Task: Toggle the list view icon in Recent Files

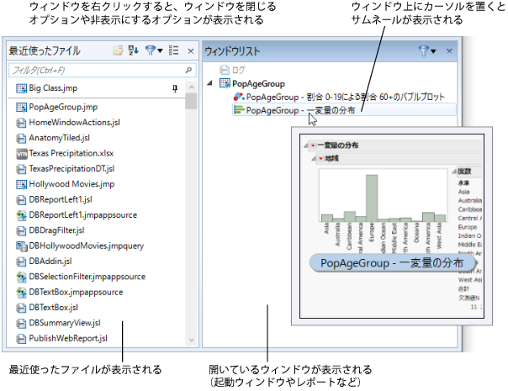Action: [173, 50]
